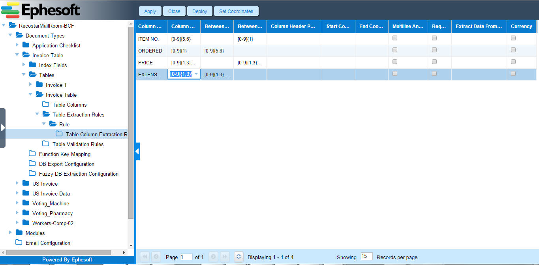Click the RecostarMailRoom-BCF folder icon
This screenshot has width=539, height=265.
pos(13,26)
